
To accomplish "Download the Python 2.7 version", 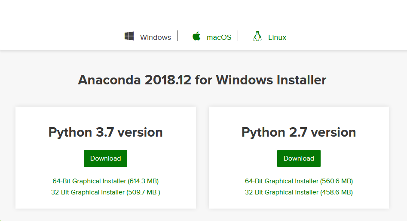I will pos(299,158).
